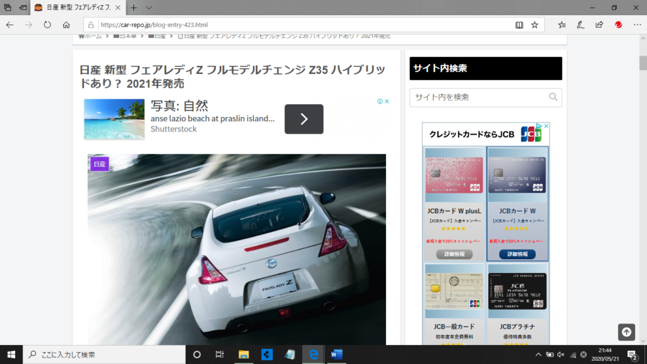
Task: Close the 日産 新型 フェアレディZ tab
Action: pos(118,8)
